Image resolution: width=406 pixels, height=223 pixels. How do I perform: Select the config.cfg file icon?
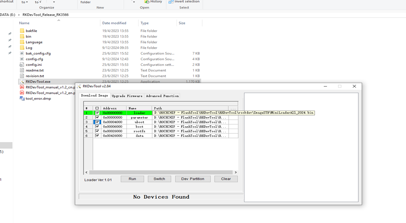click(x=22, y=59)
